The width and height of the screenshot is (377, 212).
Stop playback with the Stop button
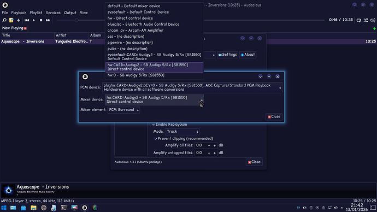pos(41,20)
